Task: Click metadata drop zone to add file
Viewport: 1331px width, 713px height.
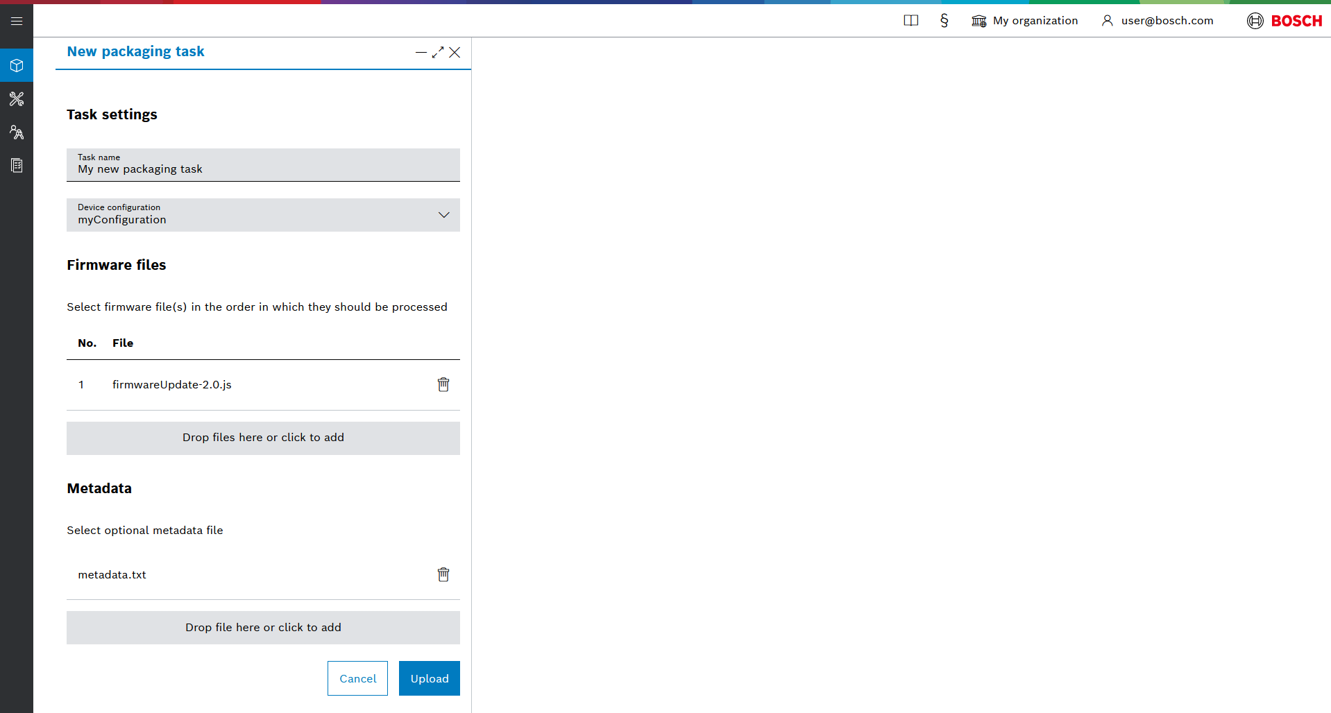Action: coord(263,628)
